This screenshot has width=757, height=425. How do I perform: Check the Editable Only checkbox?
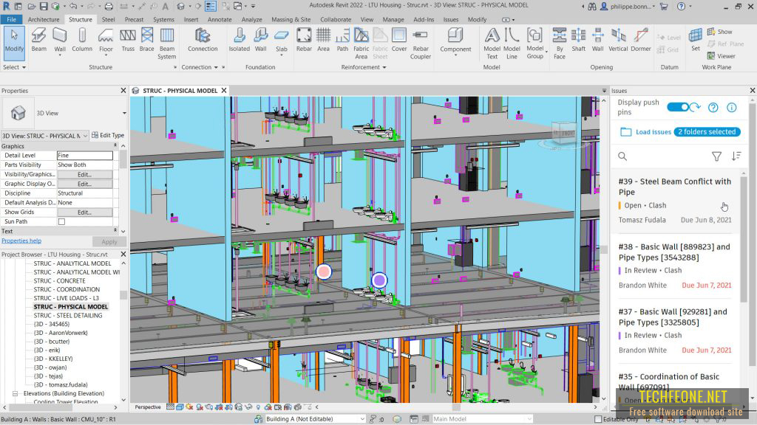[597, 419]
